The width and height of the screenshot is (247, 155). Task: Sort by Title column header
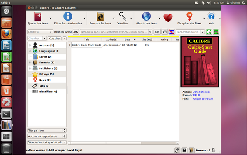(86, 40)
